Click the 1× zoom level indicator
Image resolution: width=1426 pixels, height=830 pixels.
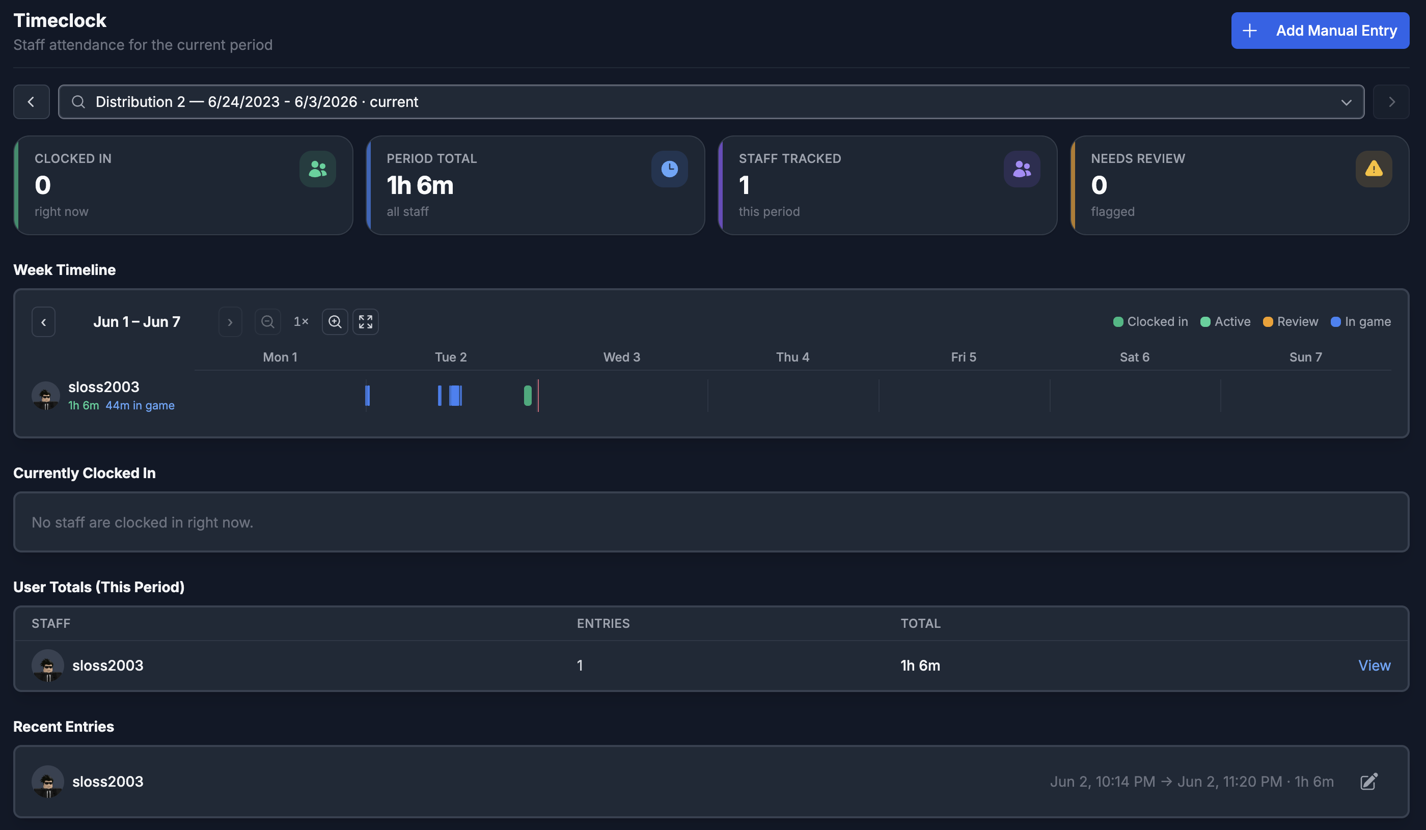(x=301, y=321)
